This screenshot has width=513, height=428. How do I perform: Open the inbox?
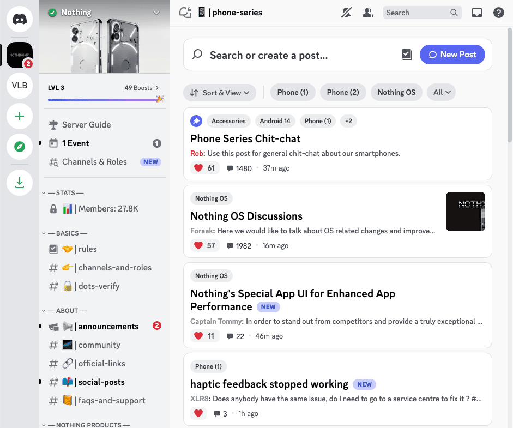click(477, 12)
